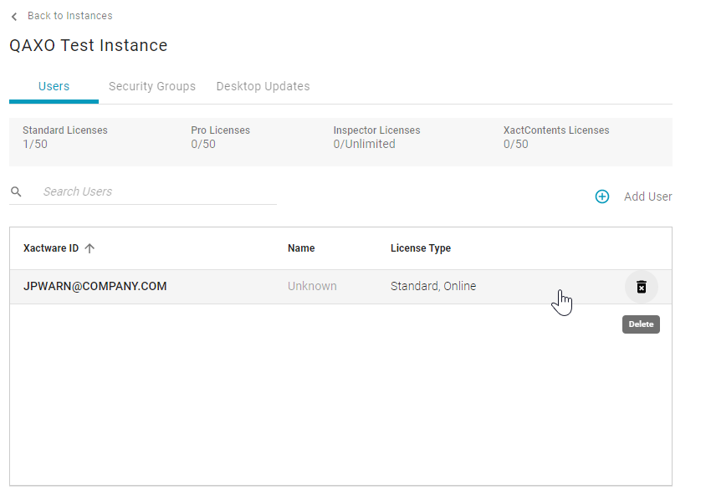Image resolution: width=711 pixels, height=495 pixels.
Task: Select the JPWARN@COMPANY.COM user ID cell
Action: click(95, 287)
